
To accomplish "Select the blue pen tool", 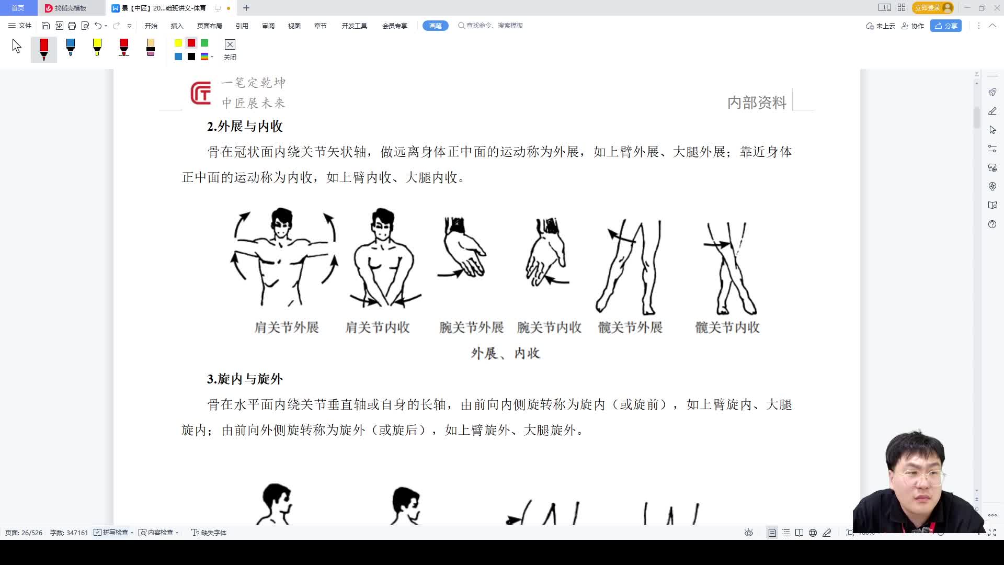I will pos(71,49).
